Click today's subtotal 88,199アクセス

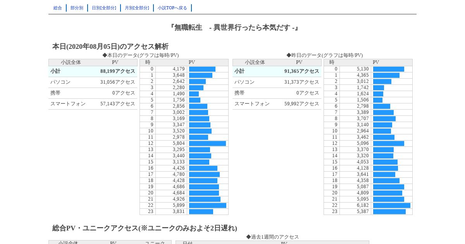118,71
